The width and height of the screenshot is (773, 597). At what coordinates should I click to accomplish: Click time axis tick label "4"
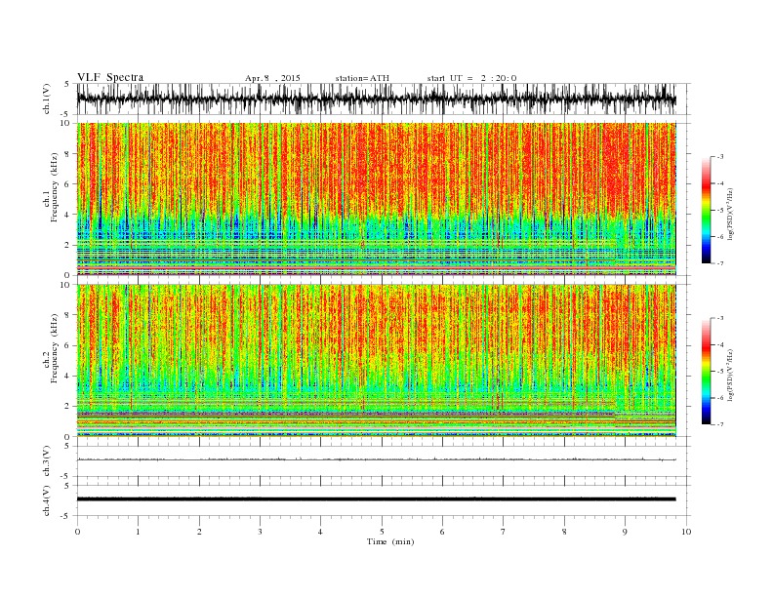pyautogui.click(x=320, y=532)
